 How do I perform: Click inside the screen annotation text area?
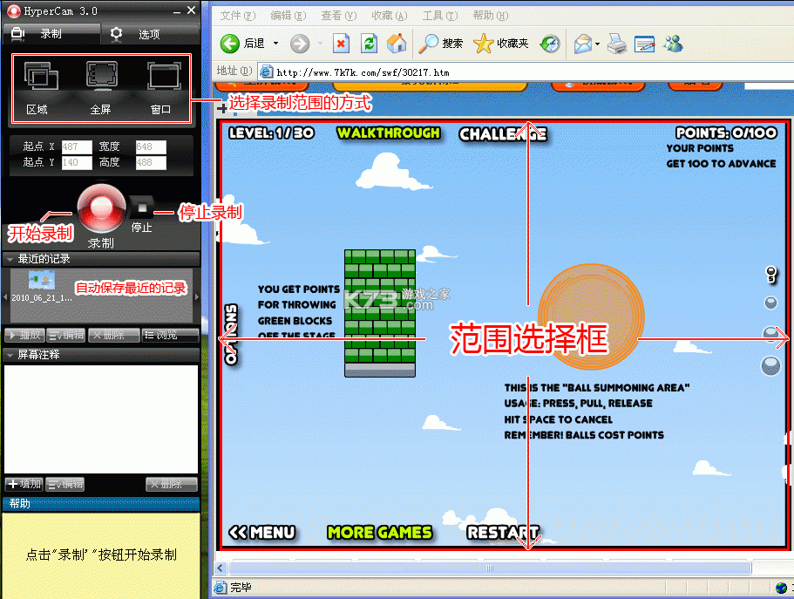[101, 419]
